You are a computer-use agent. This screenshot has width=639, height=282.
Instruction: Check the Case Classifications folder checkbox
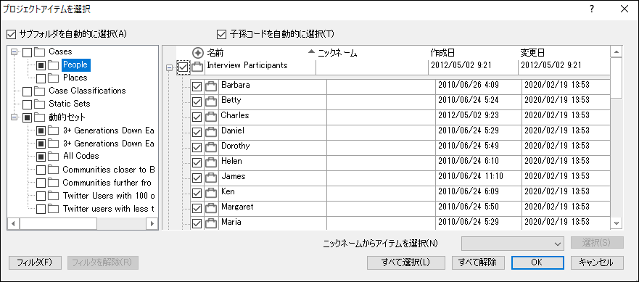(27, 91)
